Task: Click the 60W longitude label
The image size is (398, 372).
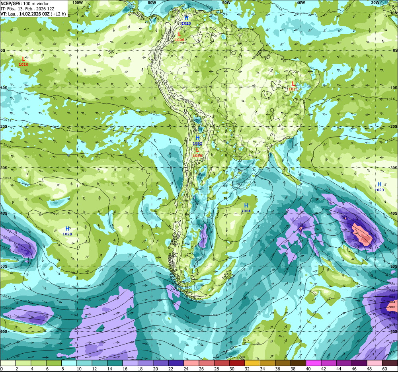Action: [x=226, y=2]
